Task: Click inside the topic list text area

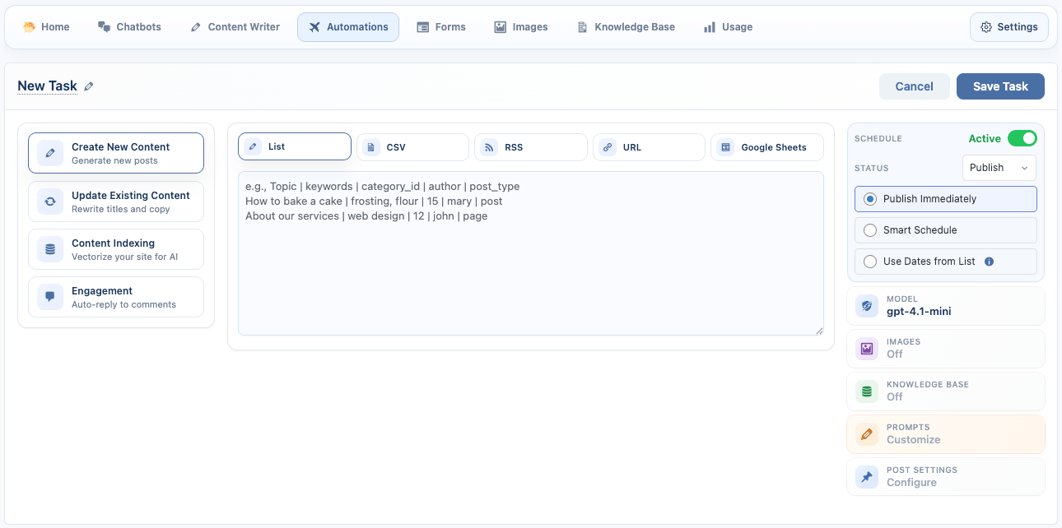Action: (x=530, y=271)
